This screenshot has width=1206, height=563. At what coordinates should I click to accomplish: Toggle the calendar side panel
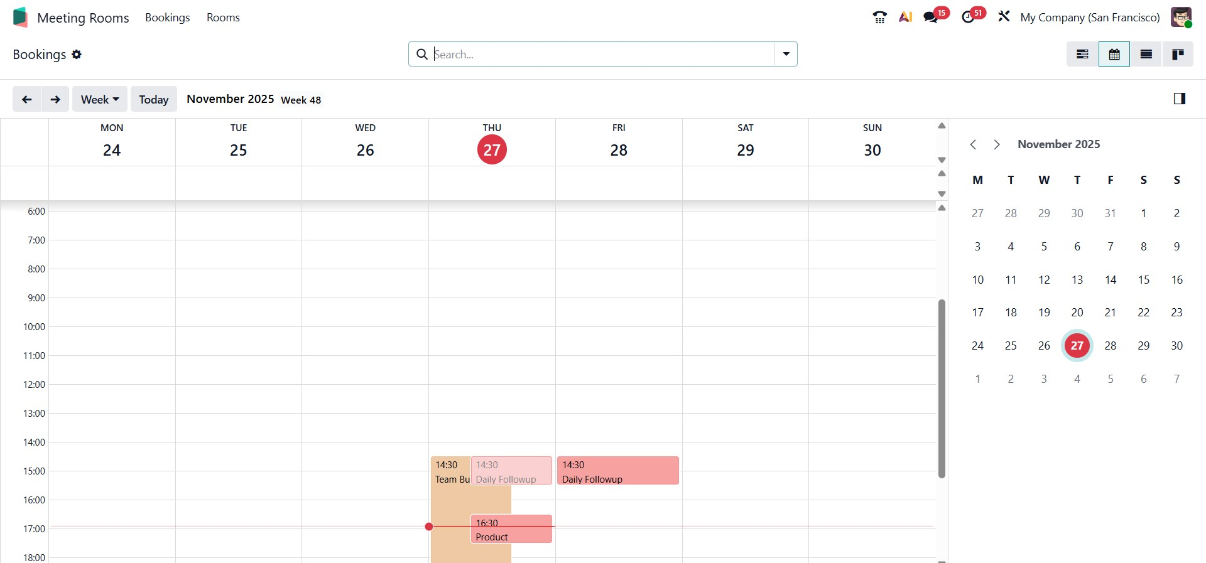coord(1179,99)
